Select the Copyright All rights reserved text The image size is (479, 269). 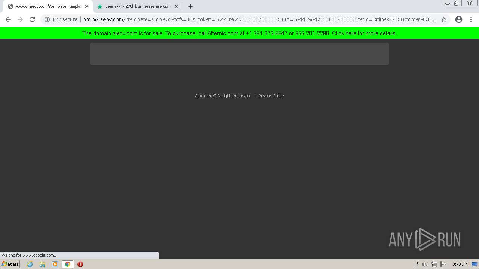[x=223, y=96]
